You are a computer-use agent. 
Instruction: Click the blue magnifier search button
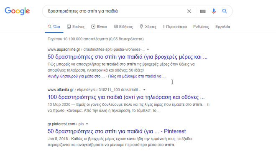pyautogui.click(x=225, y=11)
